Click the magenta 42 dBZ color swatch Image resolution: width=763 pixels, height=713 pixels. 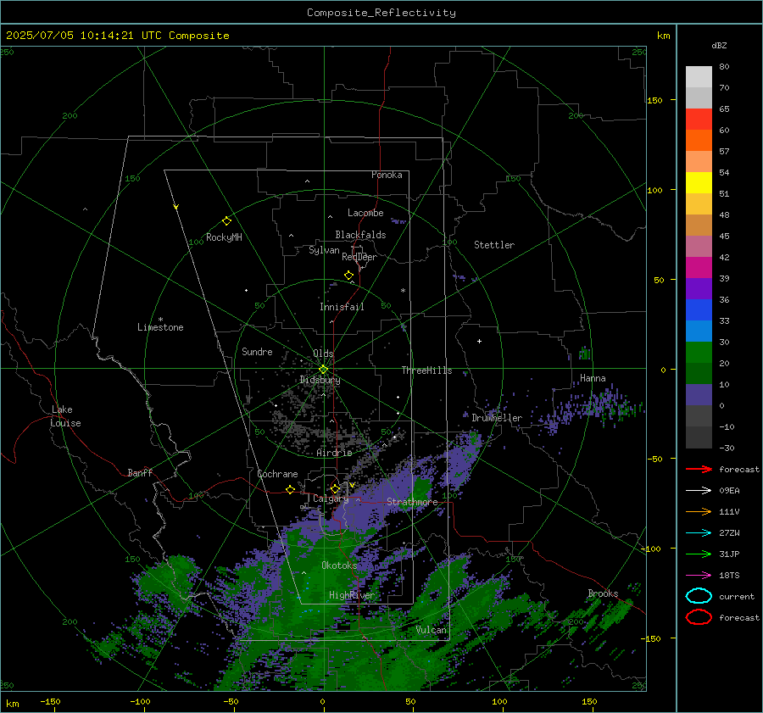699,267
